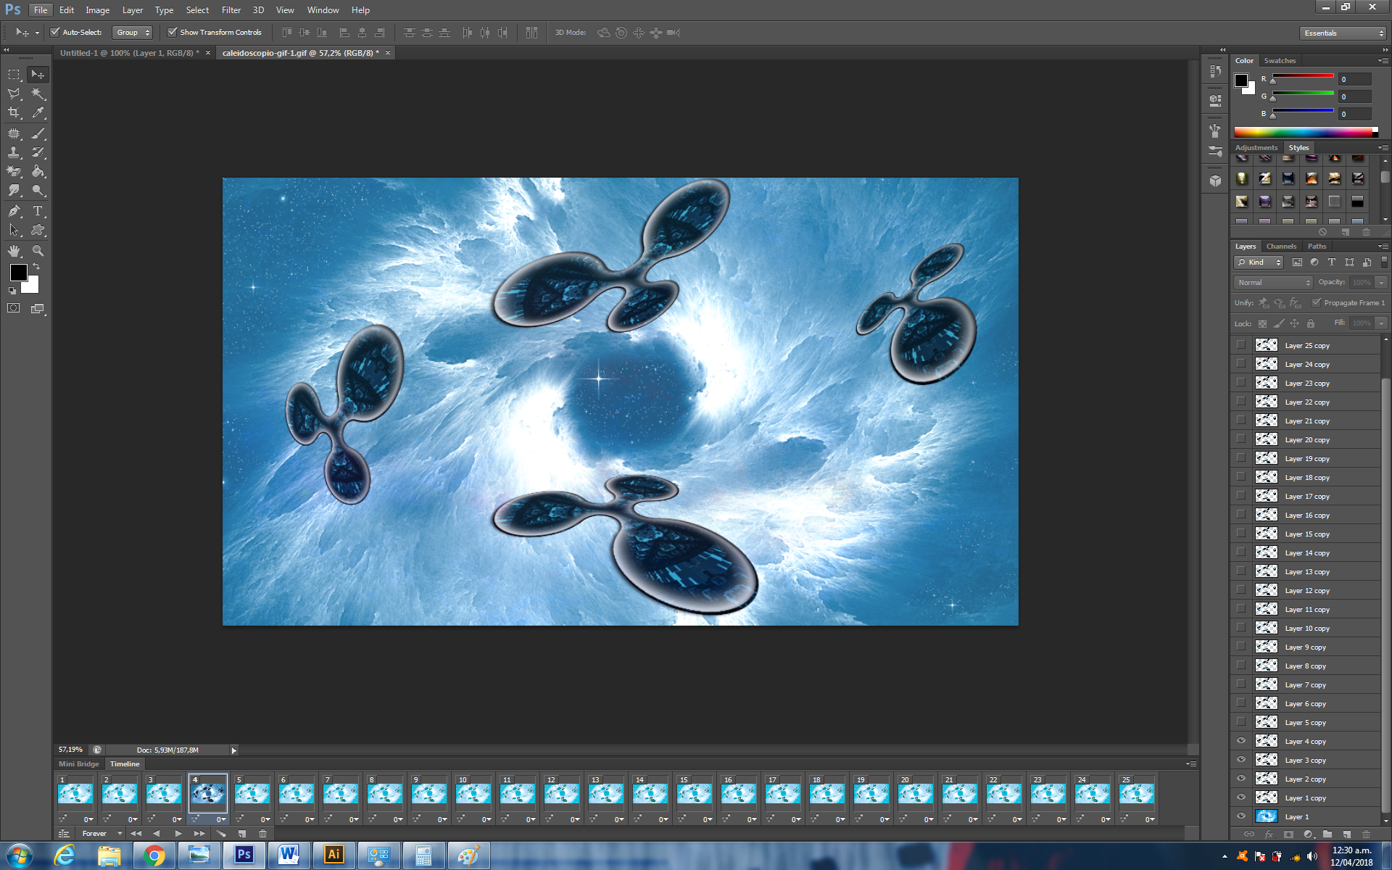Hide Layer 3 copy with eye icon
The image size is (1392, 870).
1241,760
